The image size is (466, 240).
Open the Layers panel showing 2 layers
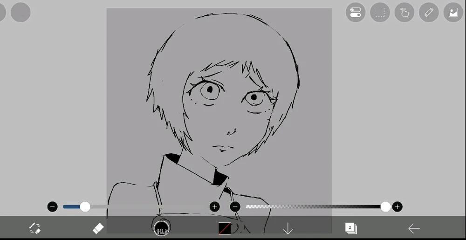350,228
